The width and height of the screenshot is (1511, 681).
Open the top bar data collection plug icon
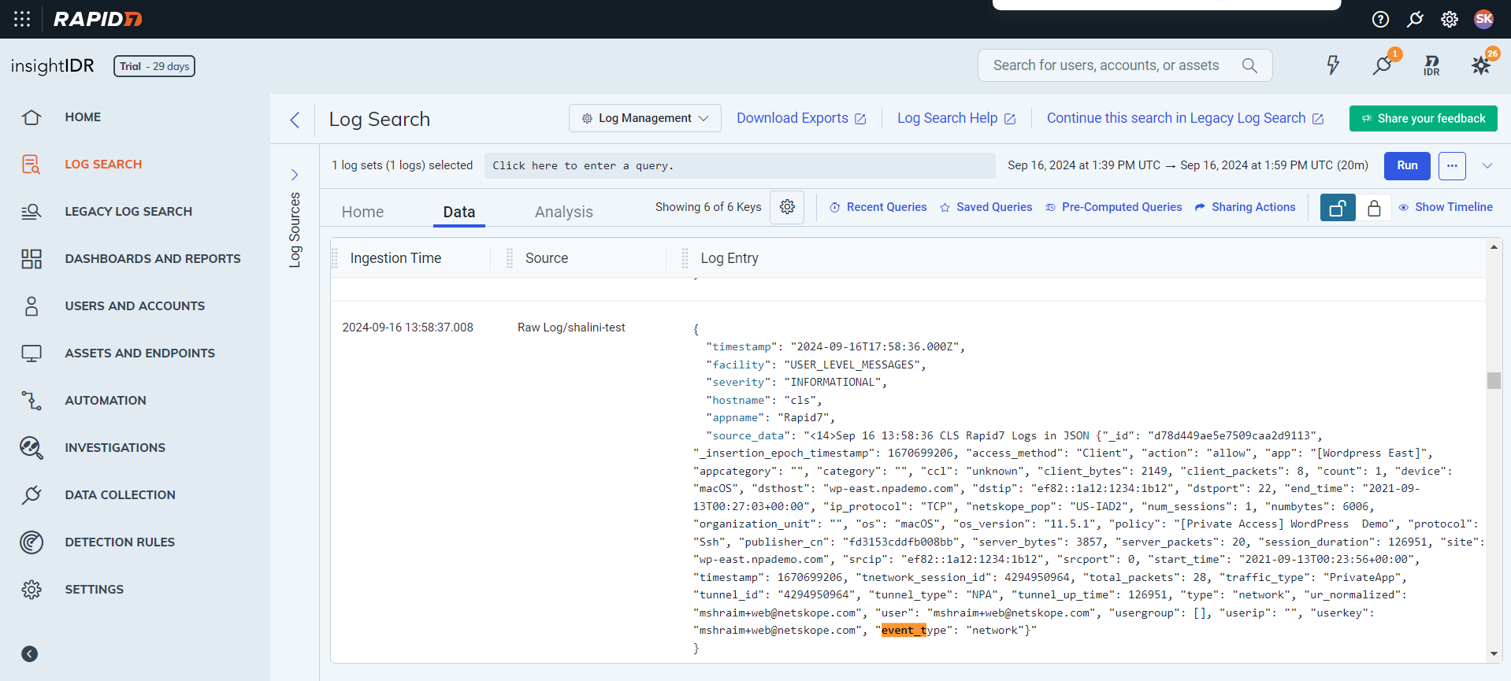[1415, 19]
